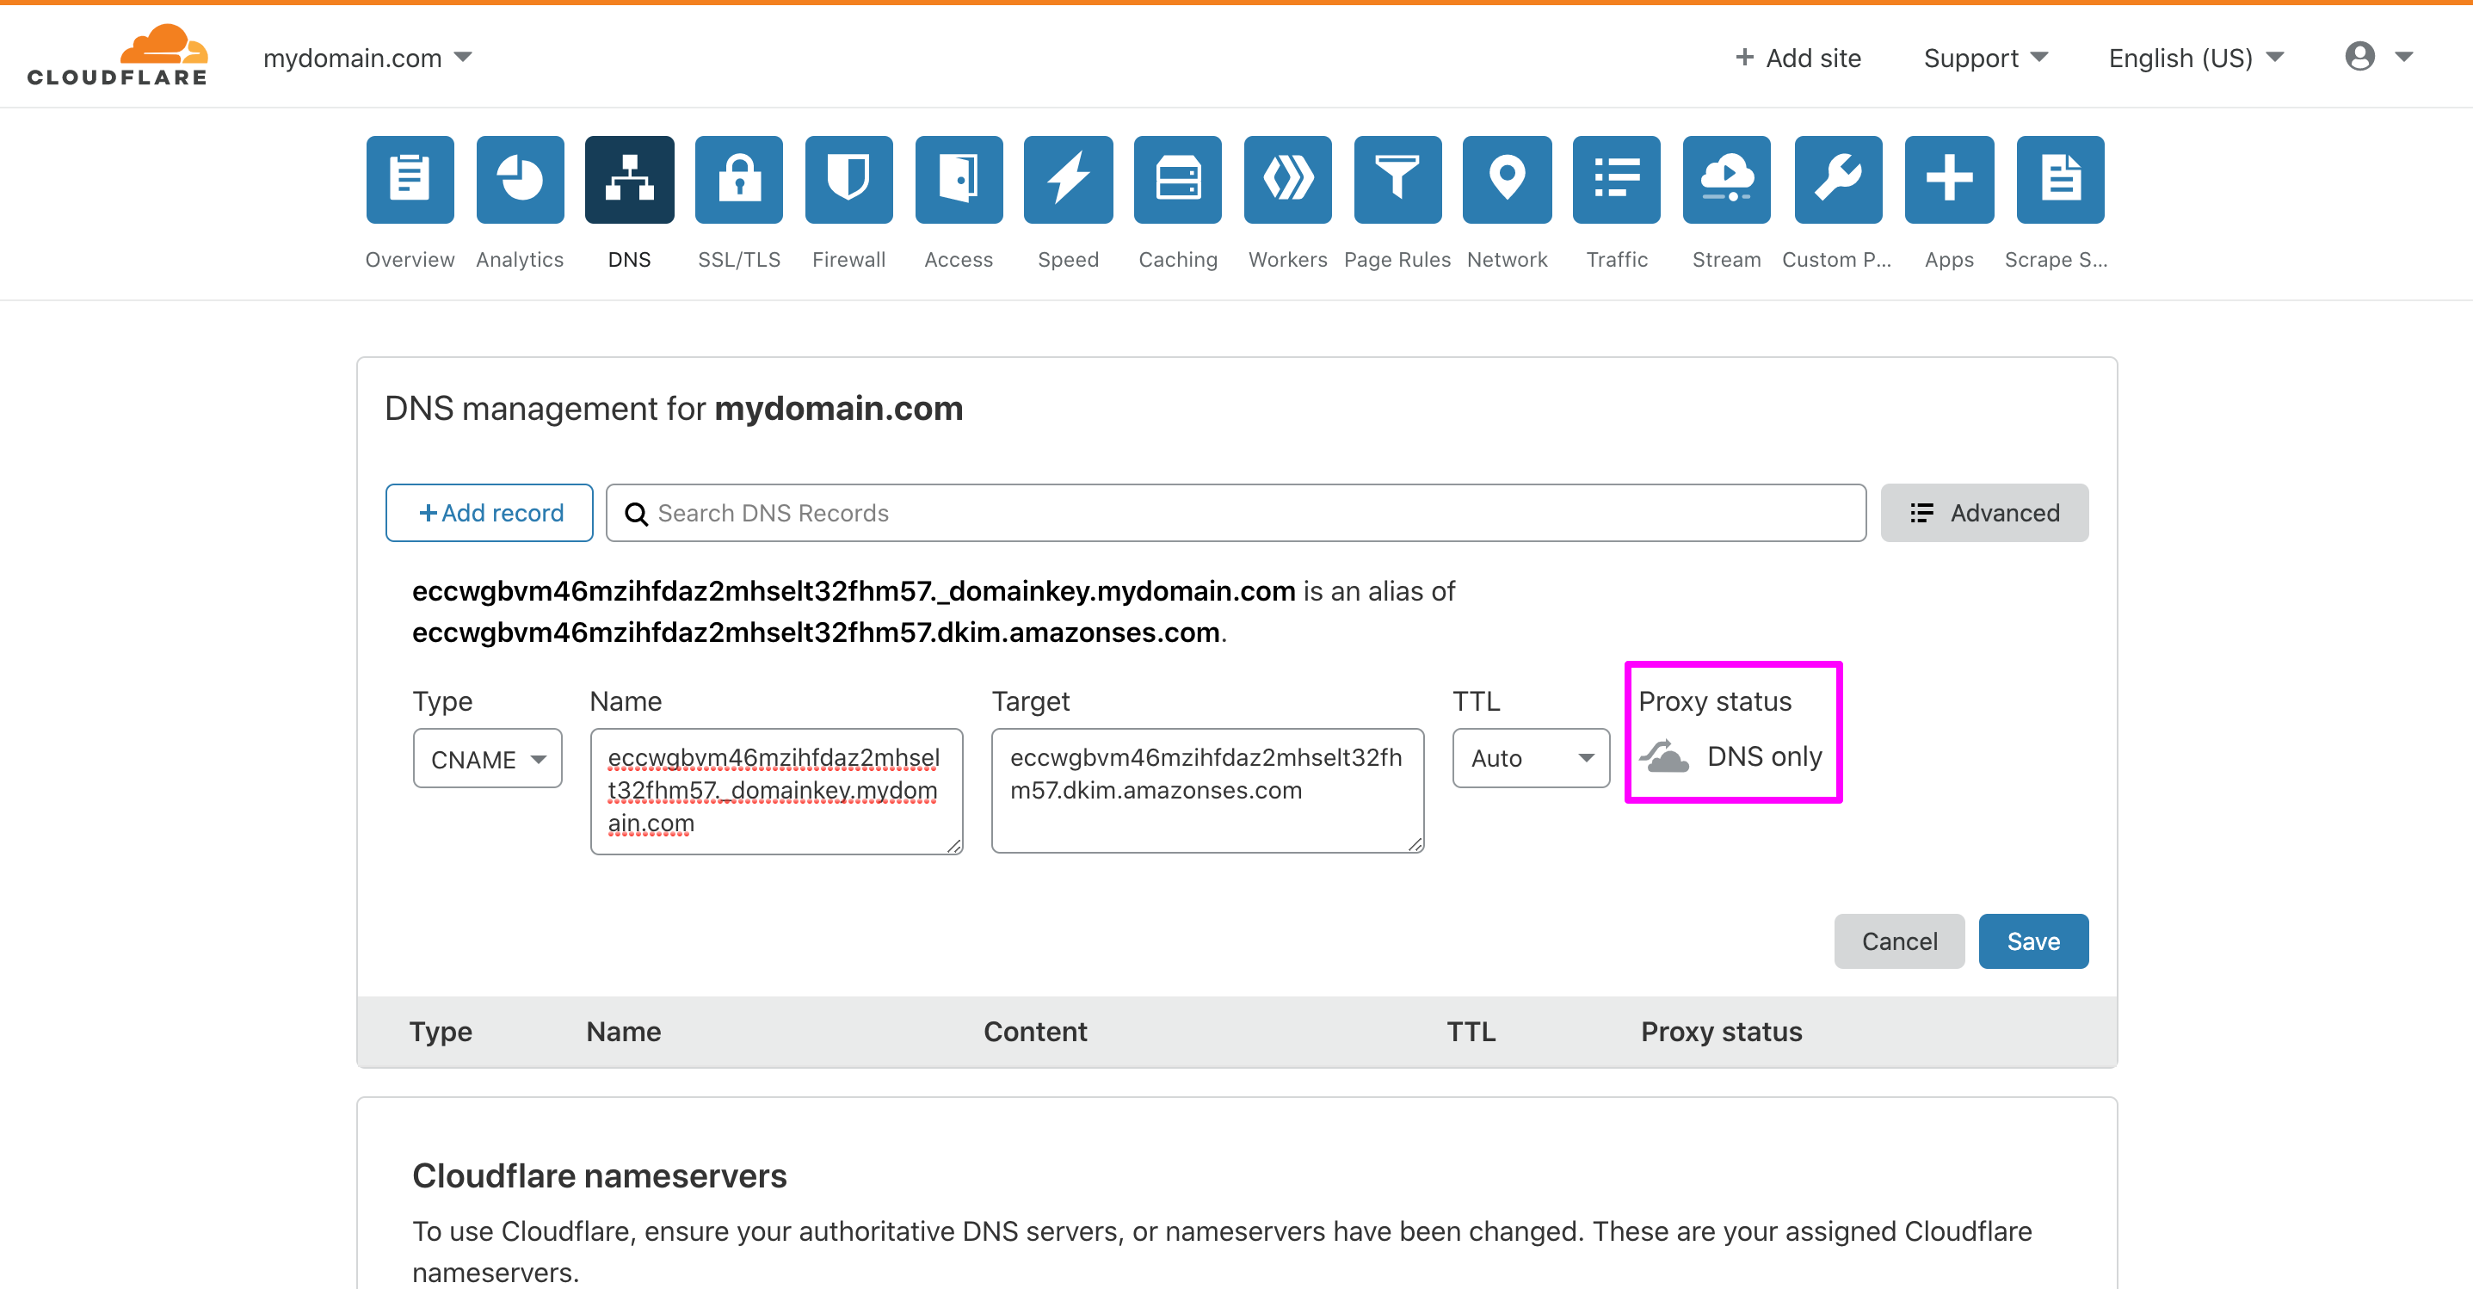This screenshot has width=2473, height=1289.
Task: Click the Proxy status column header in table
Action: [x=1721, y=1032]
